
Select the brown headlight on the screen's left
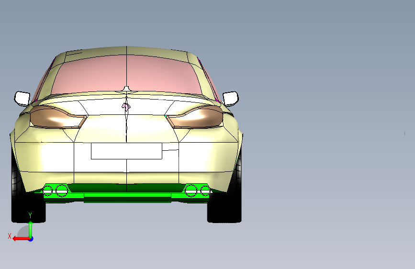pyautogui.click(x=57, y=118)
